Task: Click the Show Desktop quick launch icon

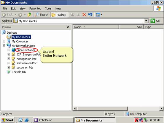Action: pyautogui.click(x=20, y=120)
